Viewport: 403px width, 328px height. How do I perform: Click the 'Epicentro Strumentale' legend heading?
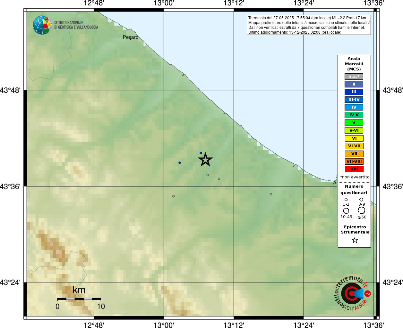(x=355, y=230)
